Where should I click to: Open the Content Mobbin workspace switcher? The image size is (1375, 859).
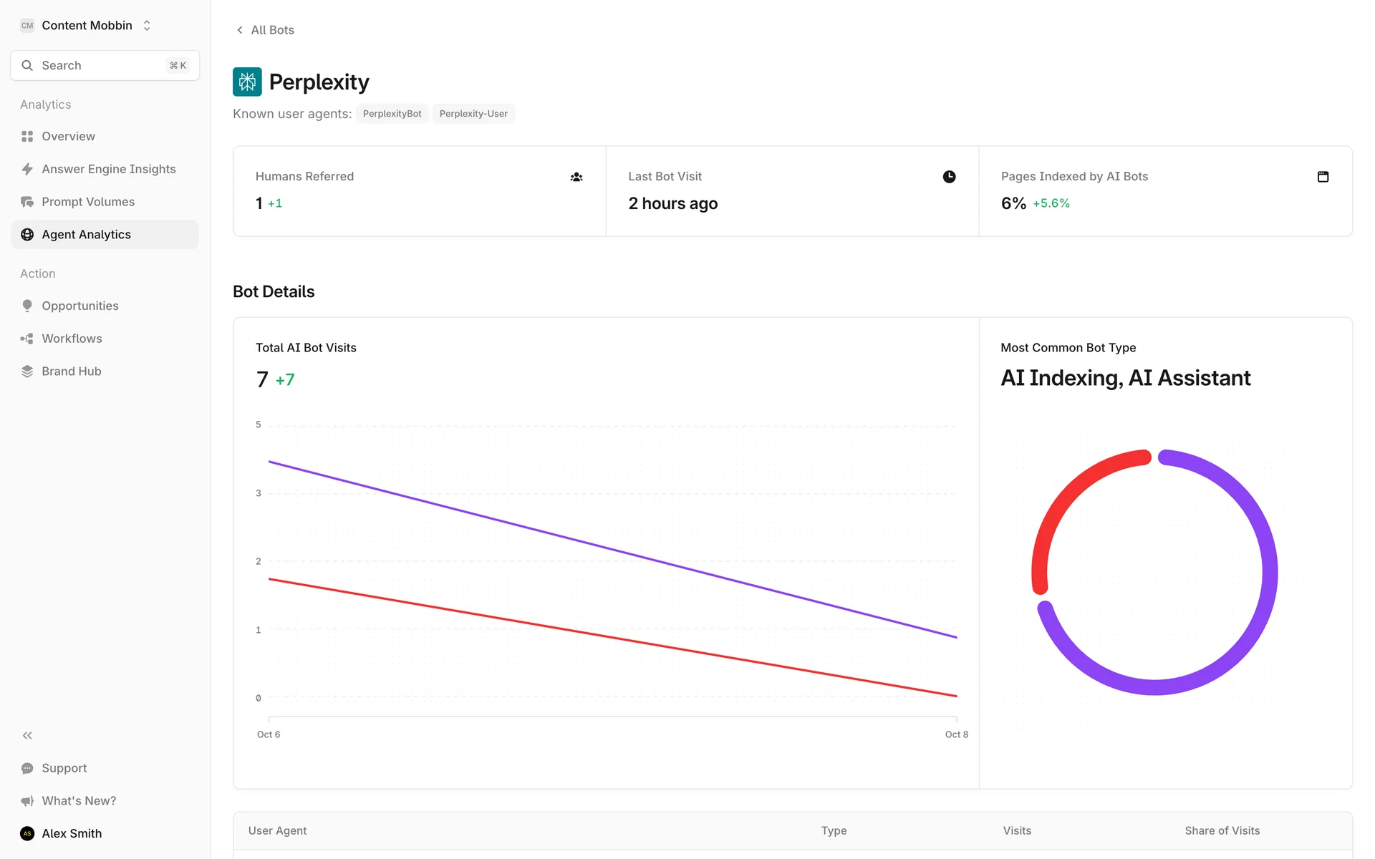click(86, 26)
